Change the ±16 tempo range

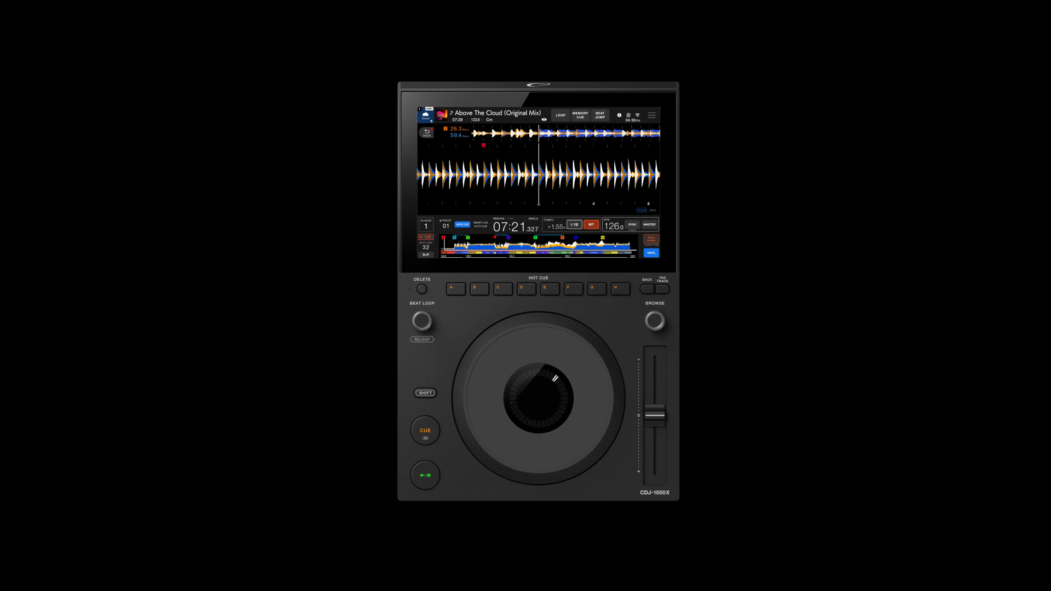(574, 224)
